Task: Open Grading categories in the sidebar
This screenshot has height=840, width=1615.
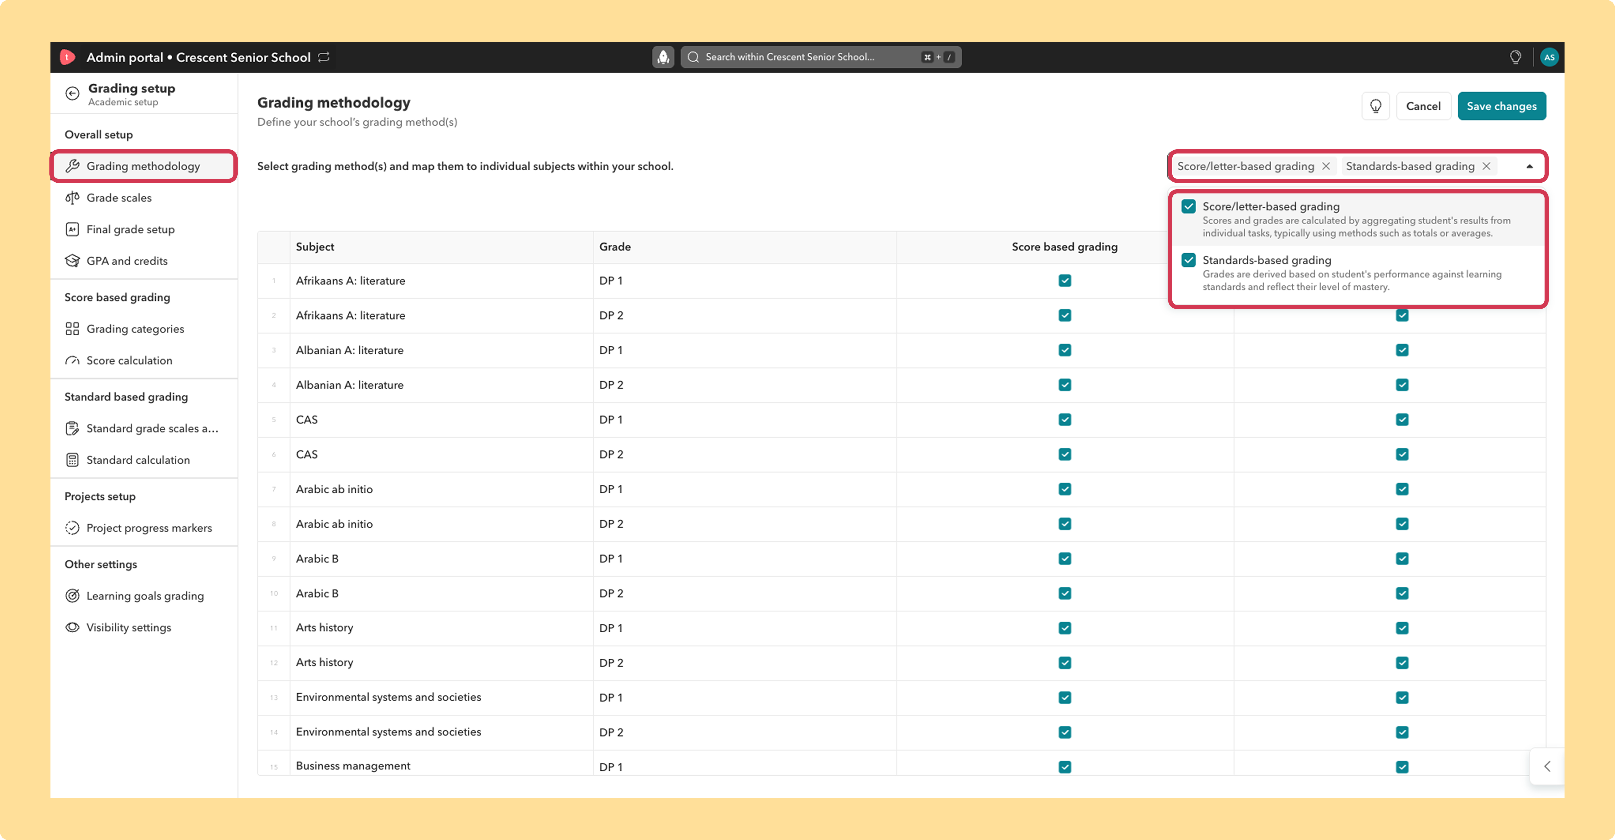Action: click(144, 329)
